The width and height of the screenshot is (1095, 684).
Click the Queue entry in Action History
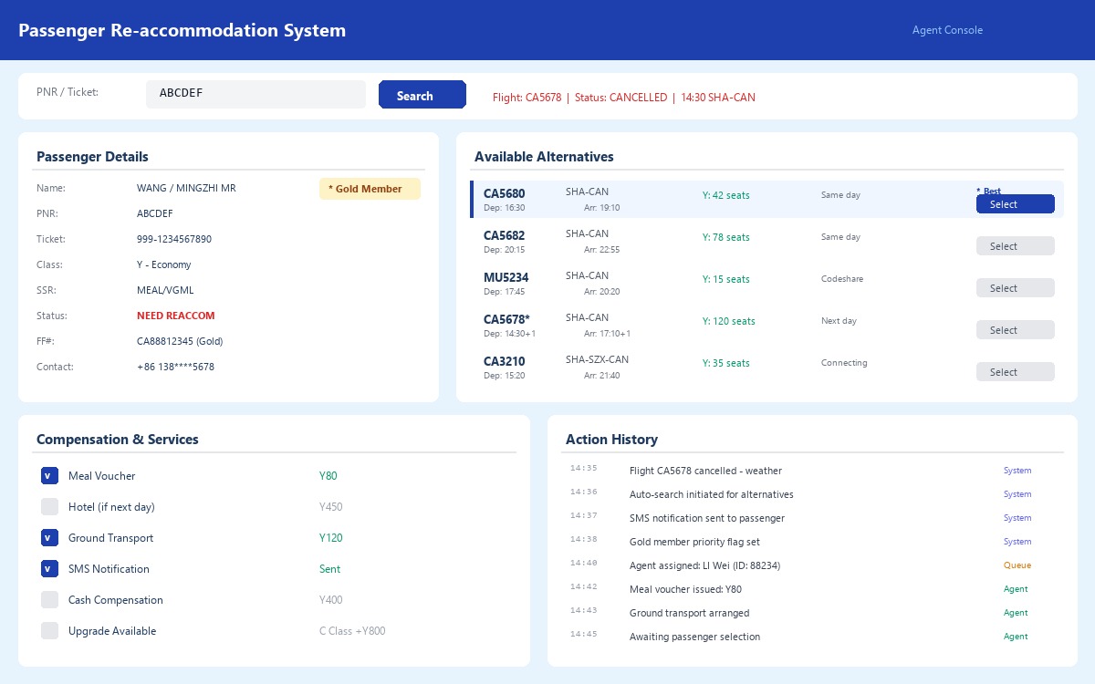point(1017,565)
